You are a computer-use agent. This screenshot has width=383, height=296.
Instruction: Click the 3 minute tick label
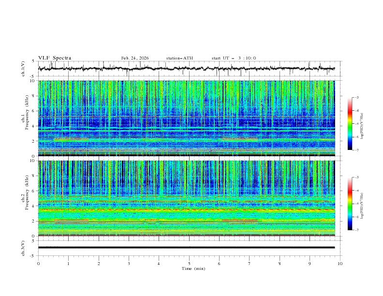(x=129, y=264)
